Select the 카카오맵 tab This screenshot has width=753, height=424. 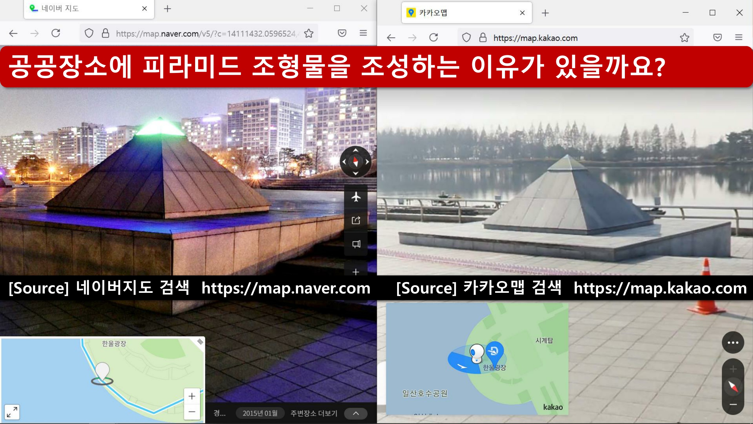point(467,13)
